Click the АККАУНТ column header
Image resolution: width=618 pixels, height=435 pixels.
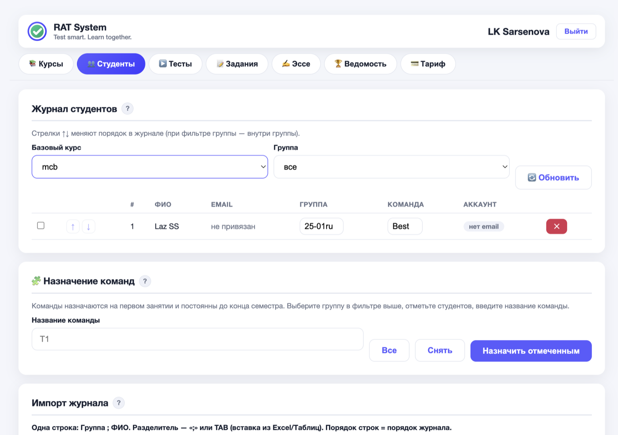click(x=480, y=204)
